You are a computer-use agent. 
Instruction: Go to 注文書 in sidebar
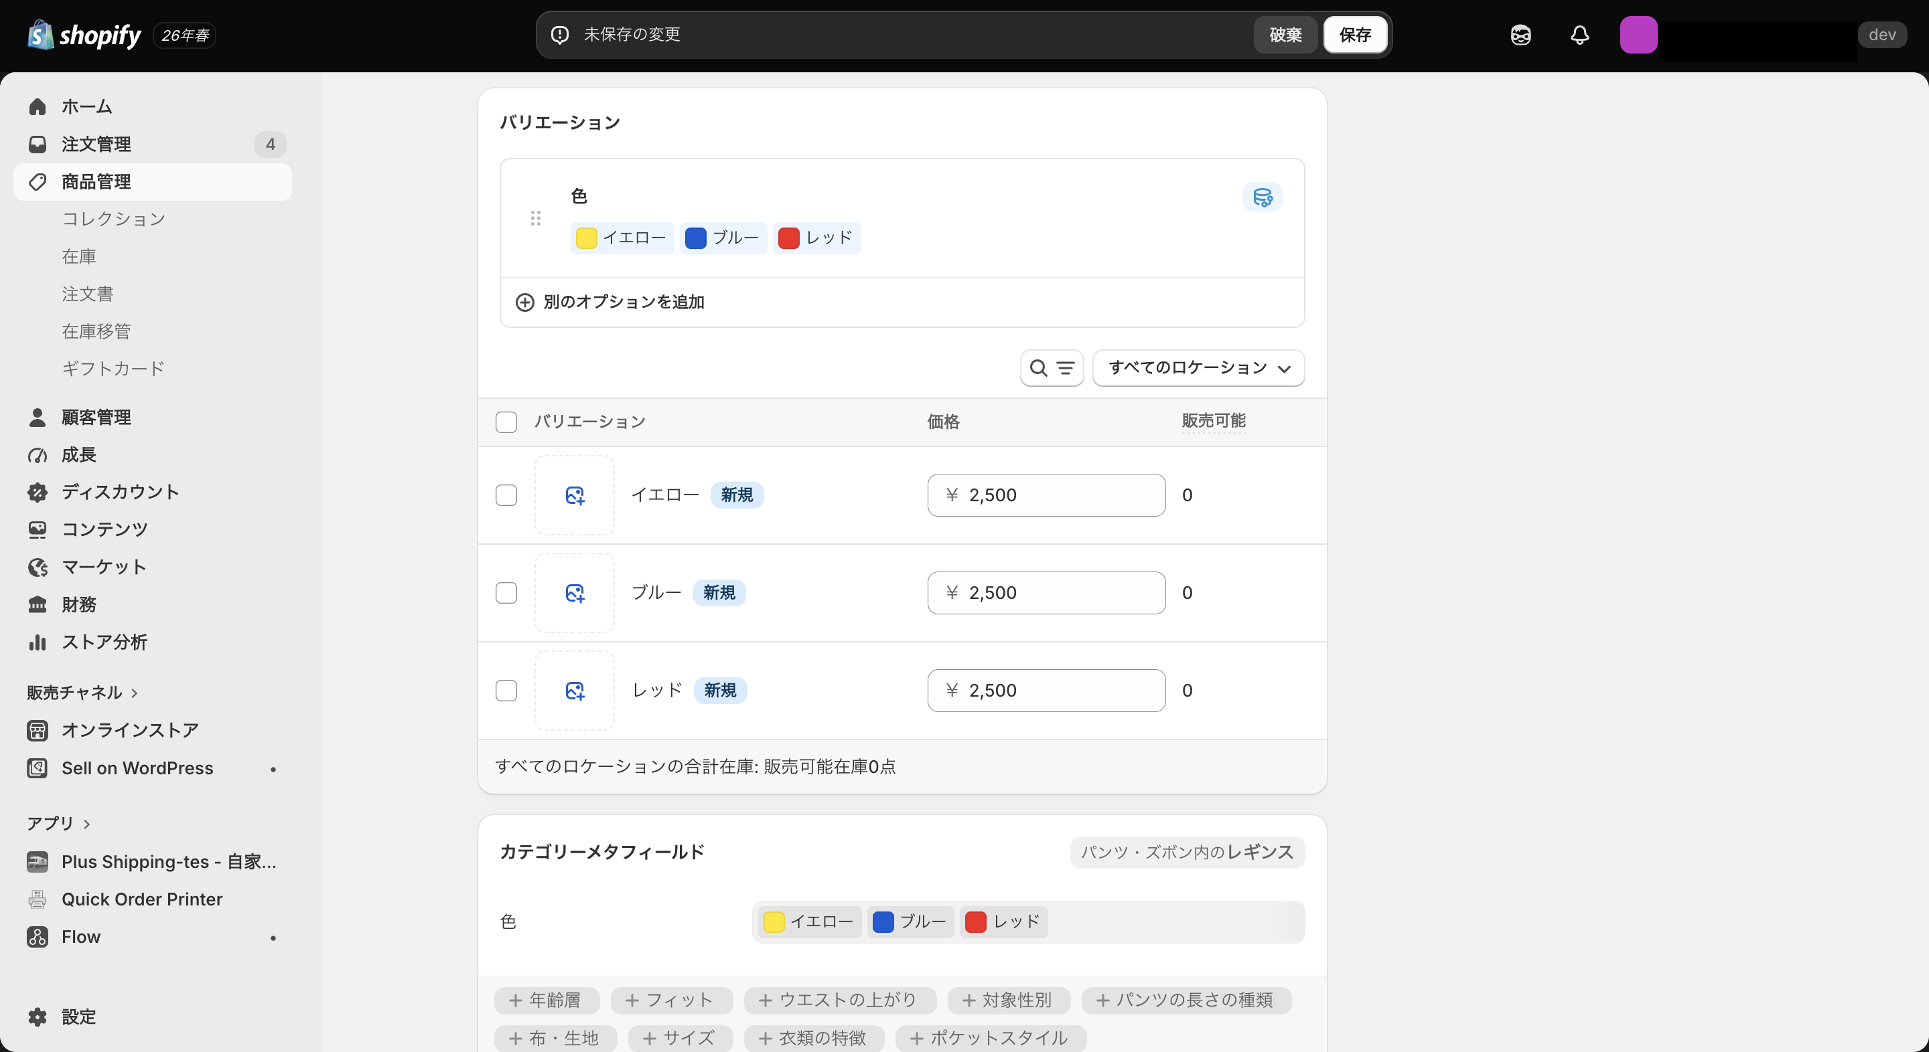88,293
